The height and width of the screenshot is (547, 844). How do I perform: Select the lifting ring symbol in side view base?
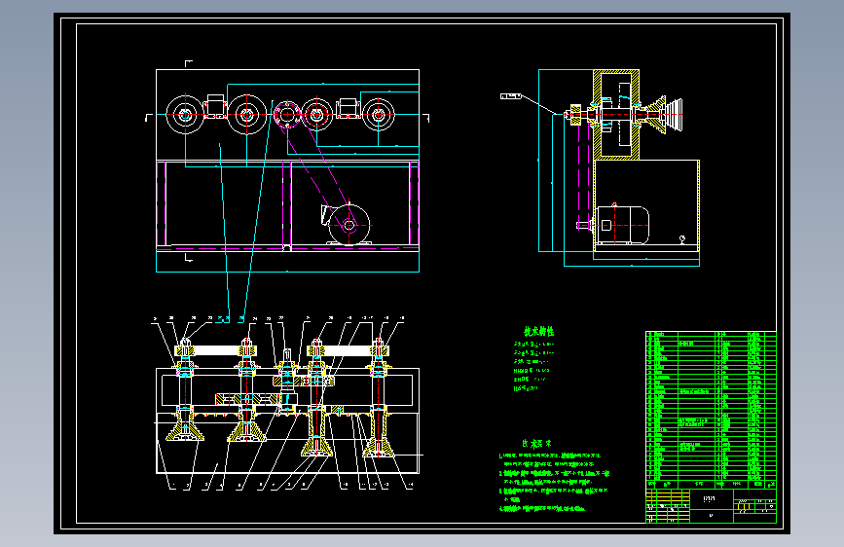[682, 239]
